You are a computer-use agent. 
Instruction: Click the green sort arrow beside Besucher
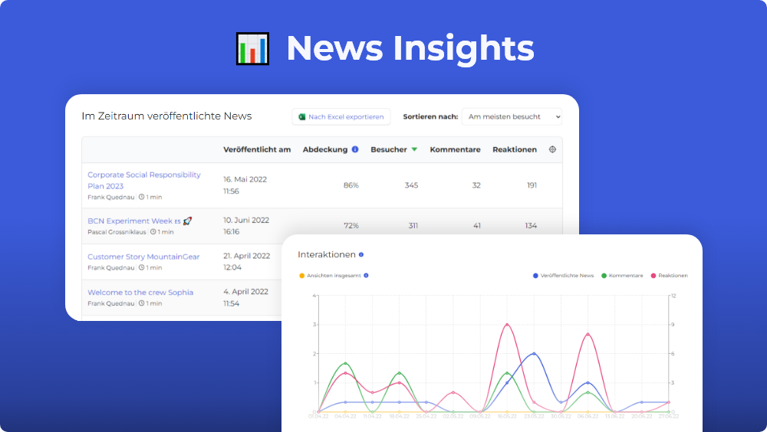coord(414,149)
